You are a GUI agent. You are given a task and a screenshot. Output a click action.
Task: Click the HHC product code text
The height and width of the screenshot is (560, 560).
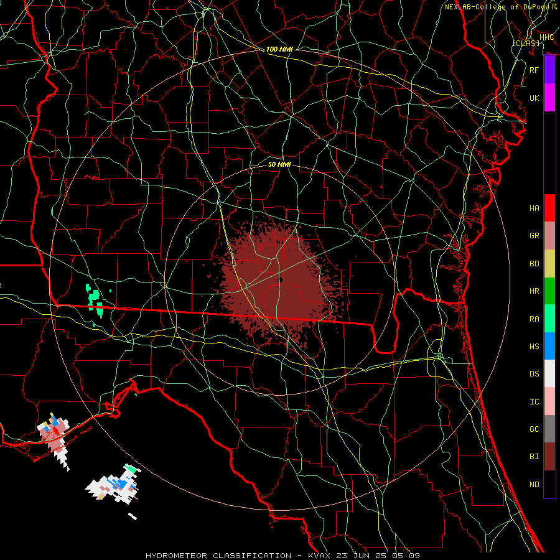(546, 37)
